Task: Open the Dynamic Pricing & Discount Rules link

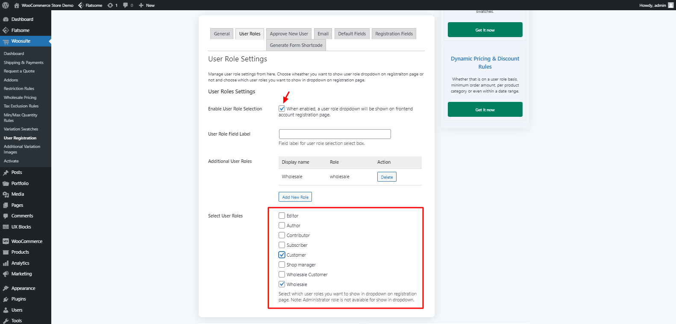Action: pos(485,63)
